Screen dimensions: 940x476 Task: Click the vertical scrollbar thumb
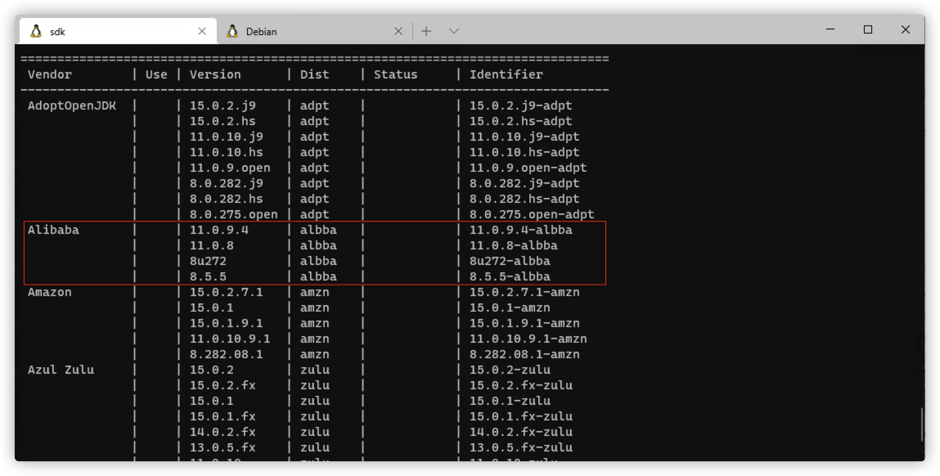tap(922, 424)
